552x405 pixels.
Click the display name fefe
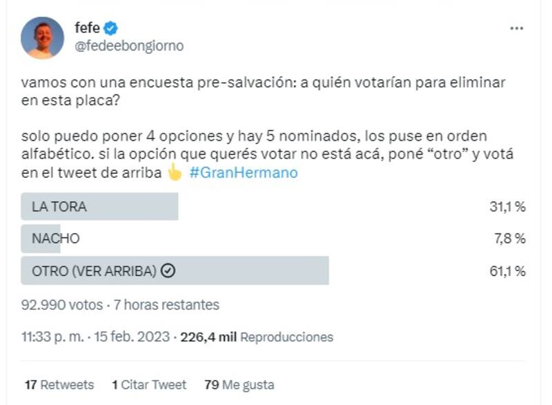pyautogui.click(x=86, y=28)
